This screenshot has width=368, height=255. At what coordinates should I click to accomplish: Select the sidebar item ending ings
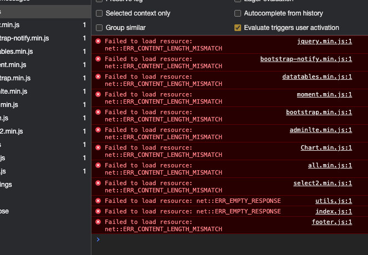coord(45,185)
